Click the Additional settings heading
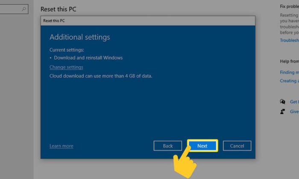Screen dimensions: 299x179 (x=79, y=38)
